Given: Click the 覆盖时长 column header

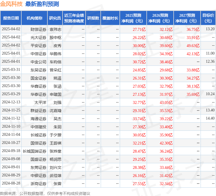Looking at the screenshot, I should click(110, 18).
